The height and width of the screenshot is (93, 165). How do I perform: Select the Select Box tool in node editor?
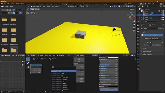click(28, 59)
